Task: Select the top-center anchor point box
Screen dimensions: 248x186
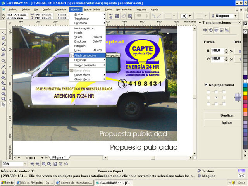Action: [x=216, y=92]
